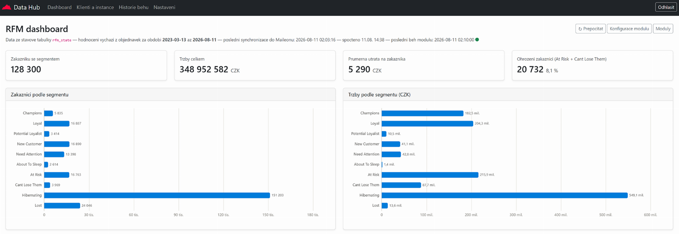
Task: Select Cant Lose Them revenue bar
Action: click(x=401, y=185)
